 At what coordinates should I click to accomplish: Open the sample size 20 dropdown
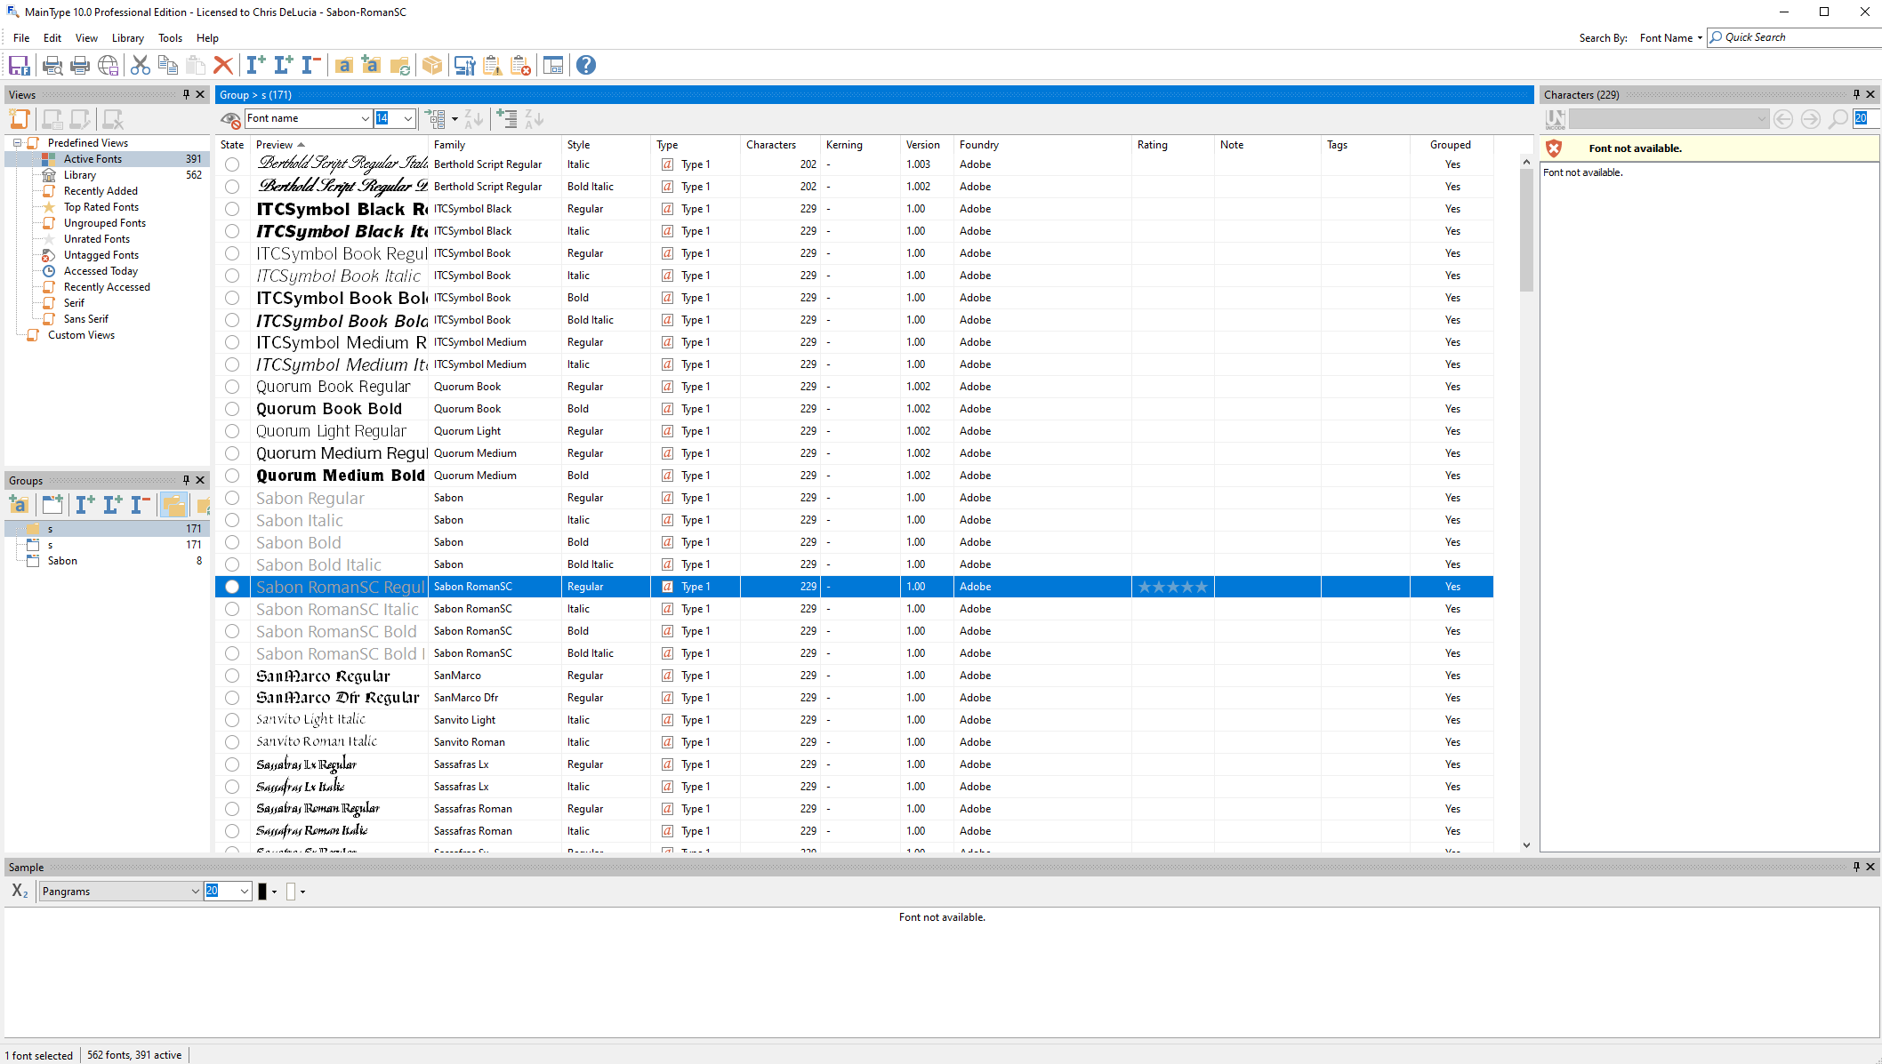coord(244,892)
